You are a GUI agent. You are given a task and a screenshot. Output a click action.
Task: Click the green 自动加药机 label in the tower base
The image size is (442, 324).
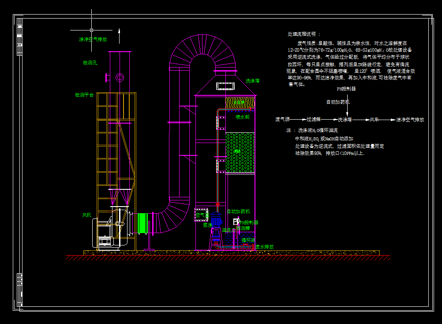239,211
